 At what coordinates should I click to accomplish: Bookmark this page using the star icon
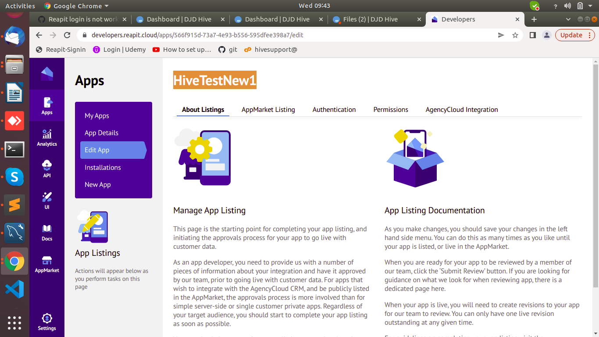point(515,35)
